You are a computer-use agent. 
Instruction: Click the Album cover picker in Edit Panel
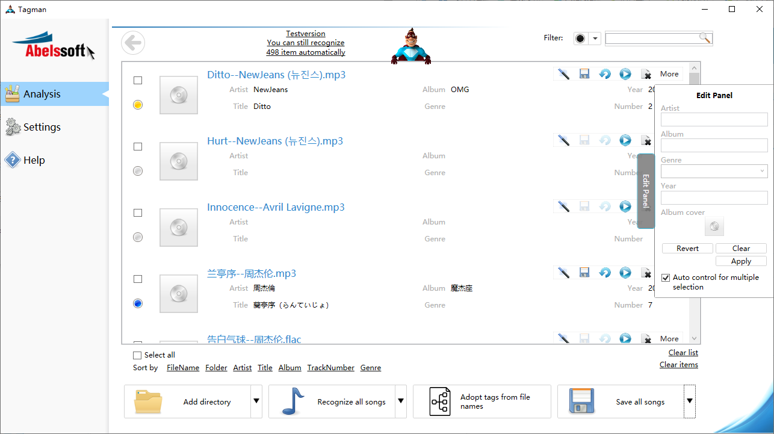(x=714, y=226)
